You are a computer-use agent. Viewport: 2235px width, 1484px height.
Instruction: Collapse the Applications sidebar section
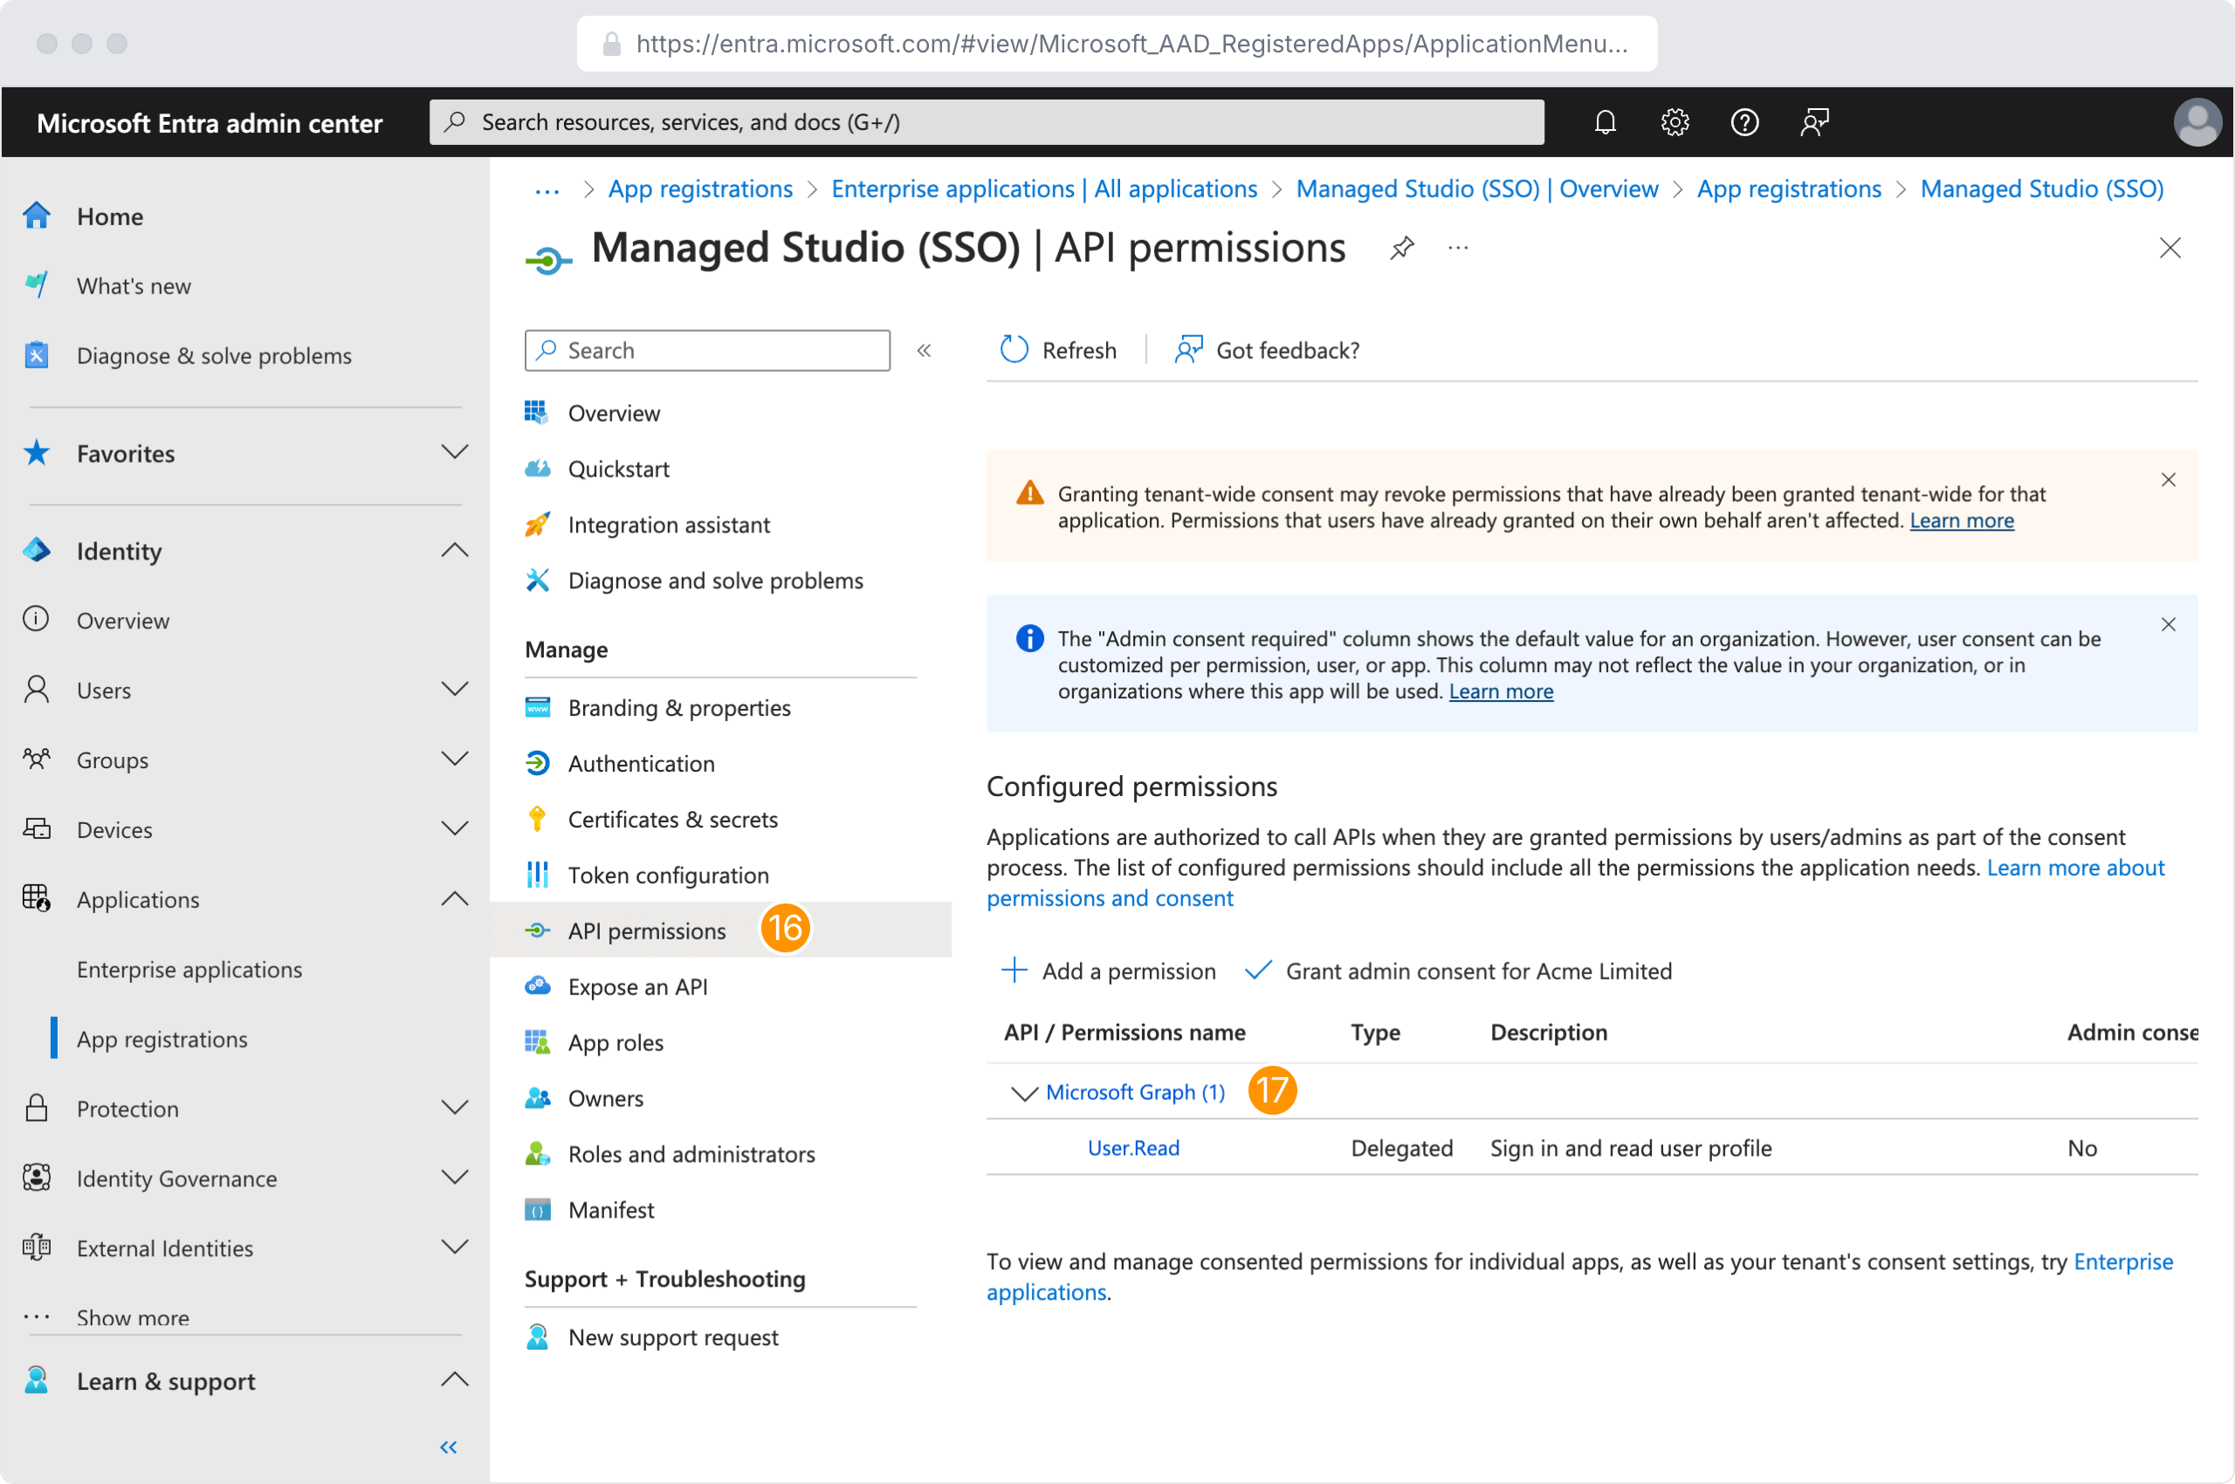(454, 899)
